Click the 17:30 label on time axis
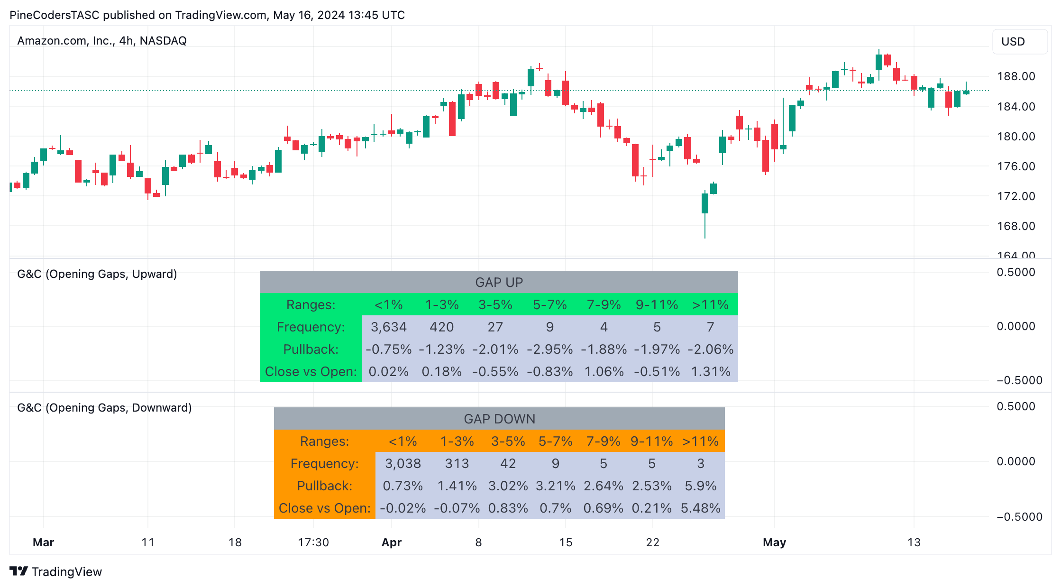 (x=313, y=542)
